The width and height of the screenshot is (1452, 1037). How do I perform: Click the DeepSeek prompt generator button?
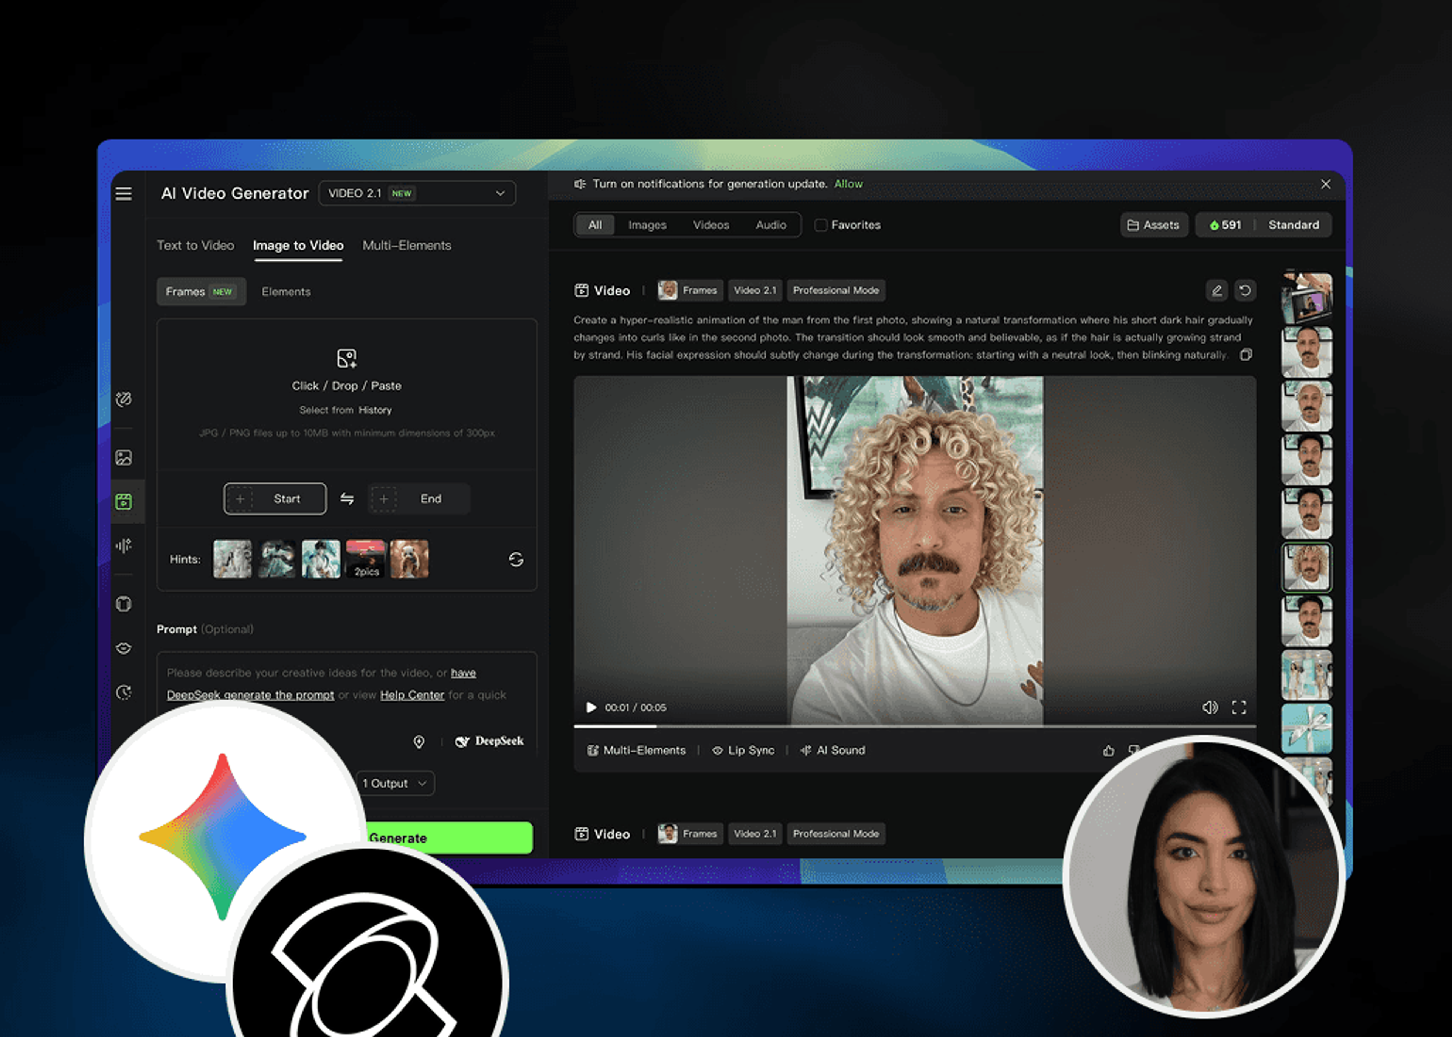[x=490, y=742]
